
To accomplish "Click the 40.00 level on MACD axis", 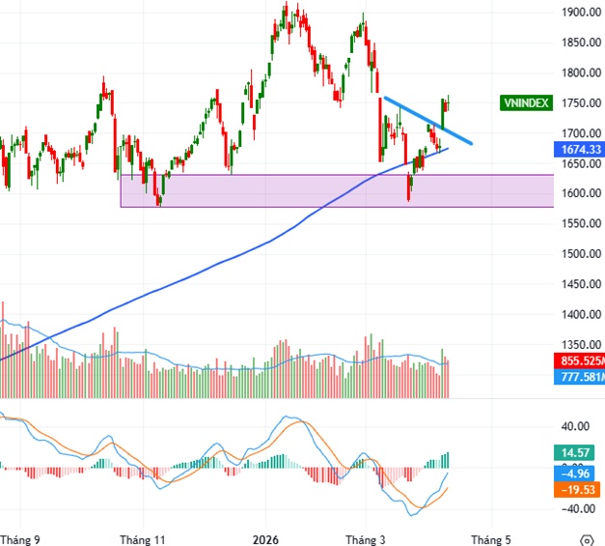I will pyautogui.click(x=575, y=426).
